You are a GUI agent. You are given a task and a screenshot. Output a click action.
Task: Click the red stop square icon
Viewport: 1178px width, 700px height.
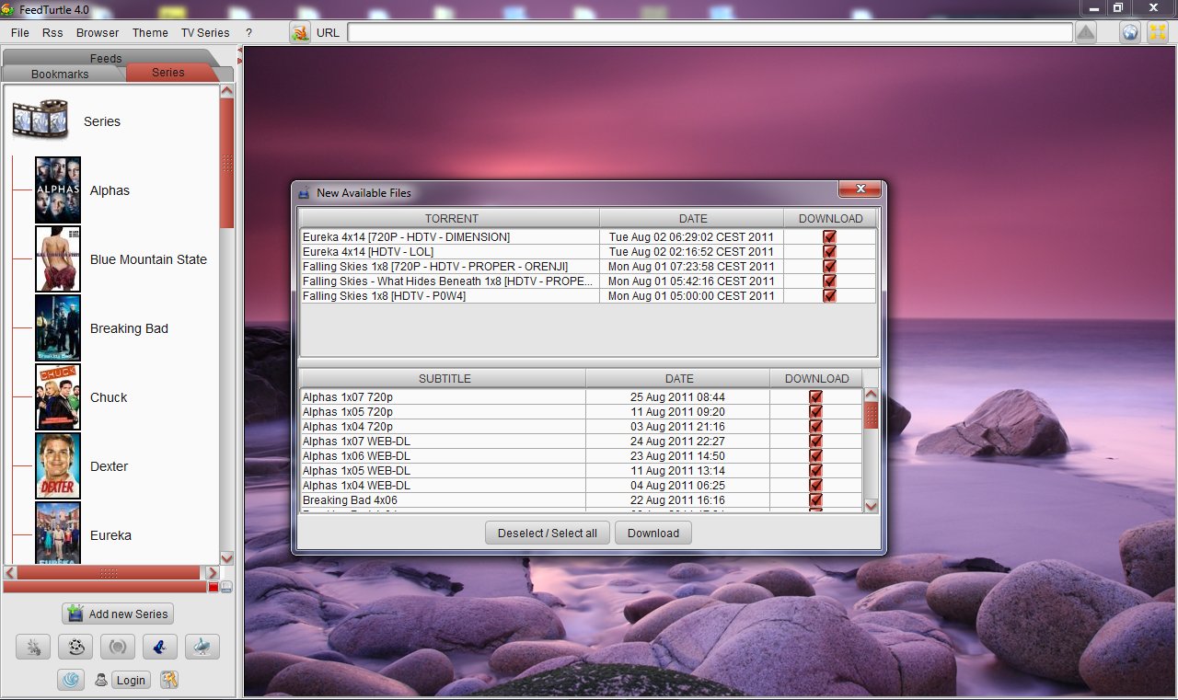pos(214,587)
